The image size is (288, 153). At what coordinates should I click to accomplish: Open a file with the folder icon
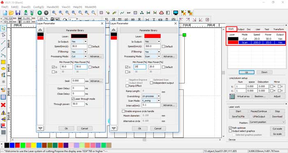(12, 13)
